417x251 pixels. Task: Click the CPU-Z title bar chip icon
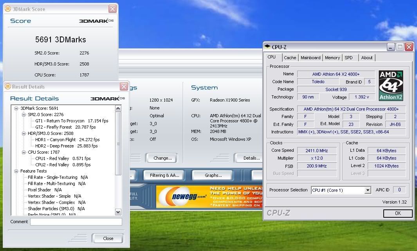click(267, 47)
